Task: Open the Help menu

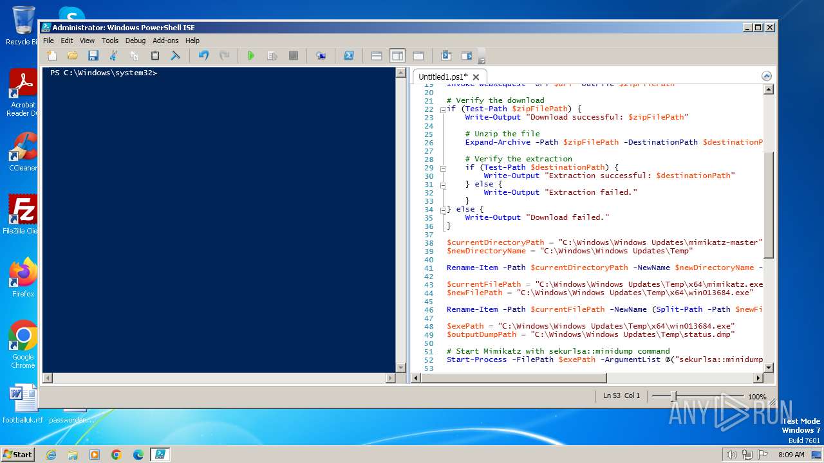Action: [x=192, y=41]
